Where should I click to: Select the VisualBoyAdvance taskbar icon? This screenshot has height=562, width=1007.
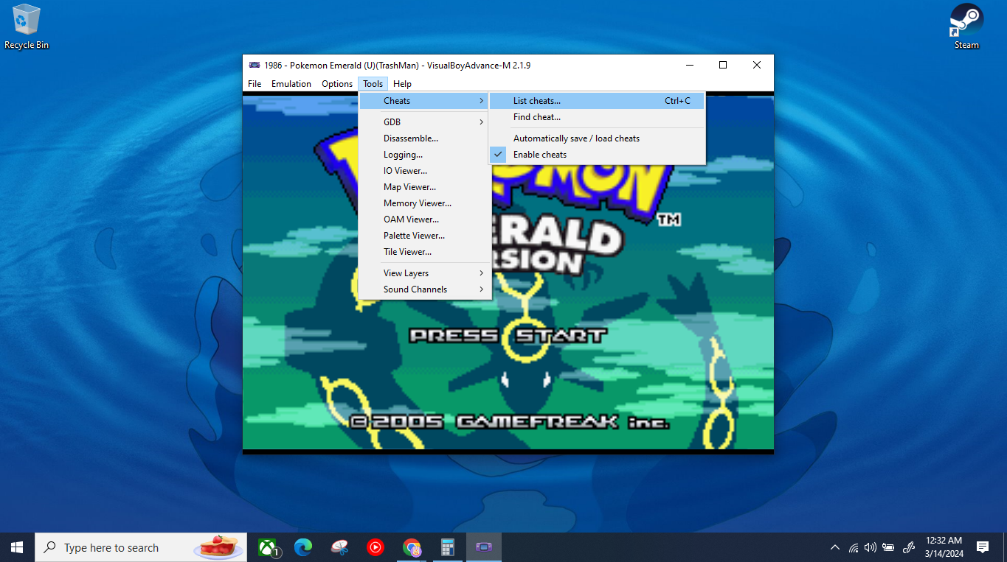pos(483,547)
